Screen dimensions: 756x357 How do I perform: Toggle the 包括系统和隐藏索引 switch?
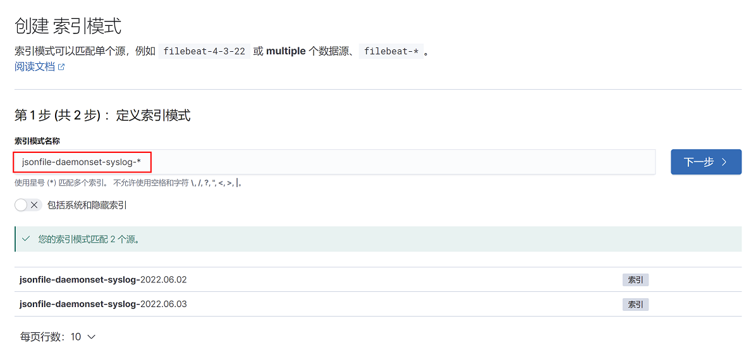click(28, 205)
